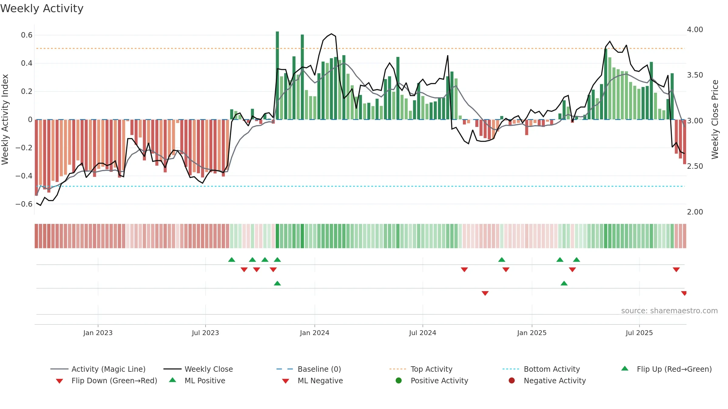
Task: Click the Jul 2024 x-axis label
Action: coord(423,333)
